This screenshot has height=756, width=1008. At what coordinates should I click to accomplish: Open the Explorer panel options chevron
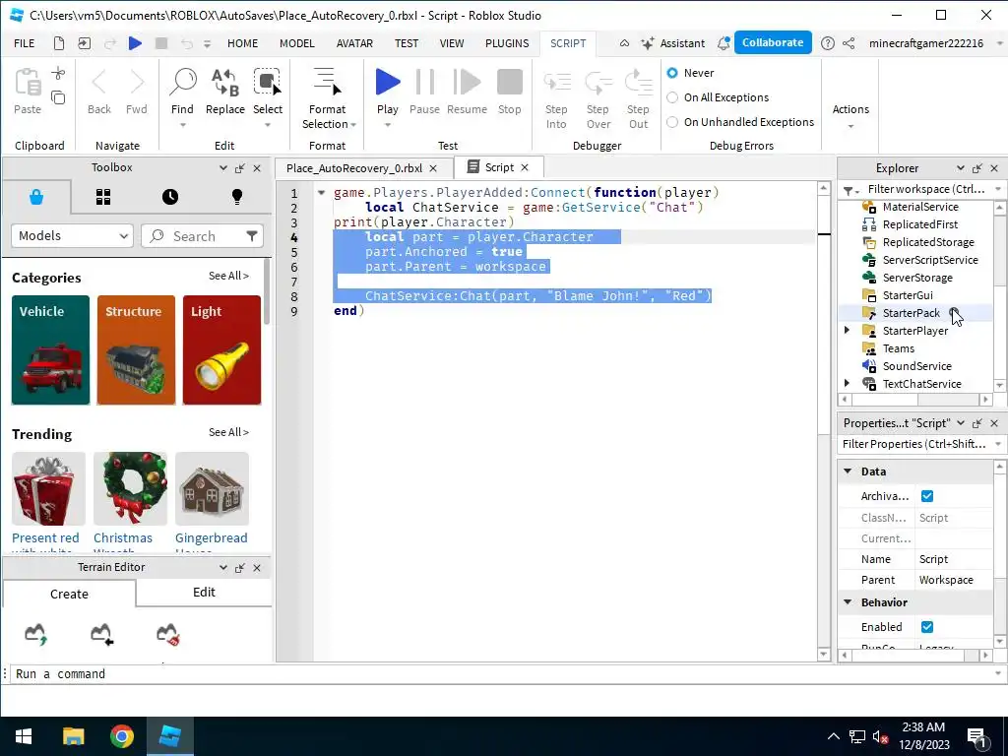click(961, 167)
